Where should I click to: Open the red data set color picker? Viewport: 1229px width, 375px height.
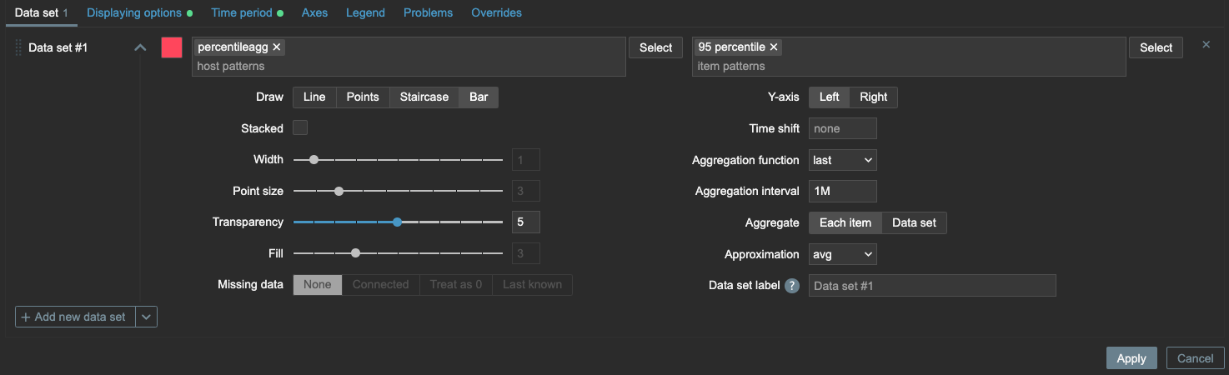tap(172, 47)
